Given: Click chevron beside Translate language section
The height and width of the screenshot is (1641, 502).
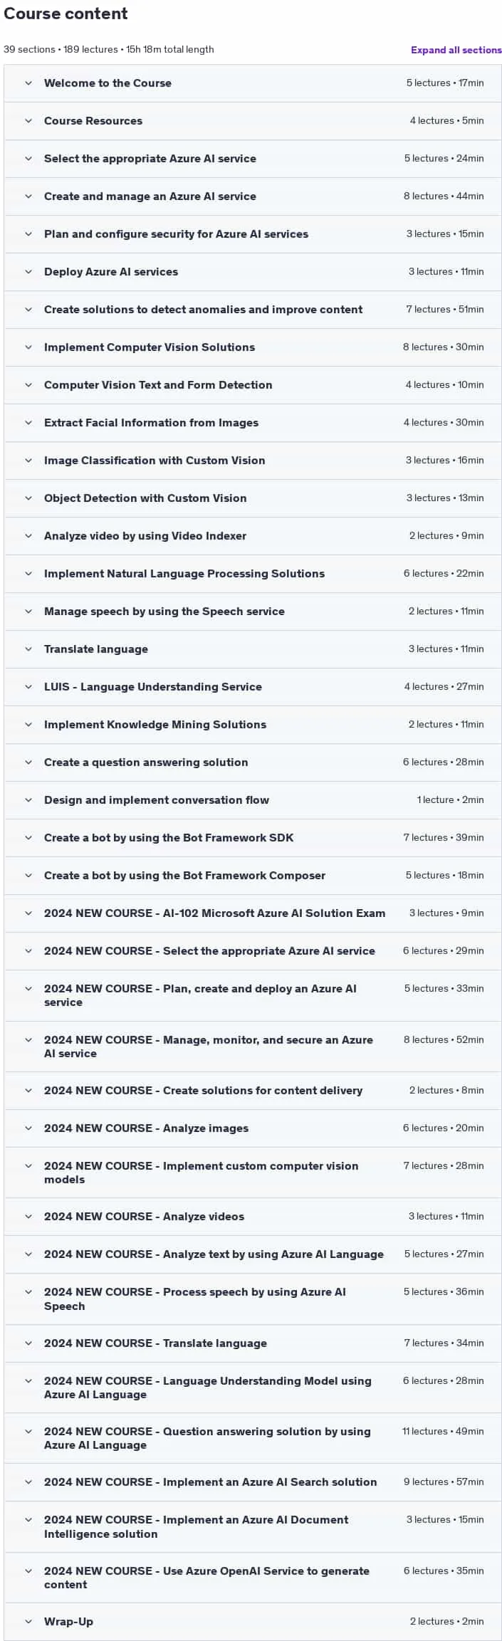Looking at the screenshot, I should coord(28,649).
